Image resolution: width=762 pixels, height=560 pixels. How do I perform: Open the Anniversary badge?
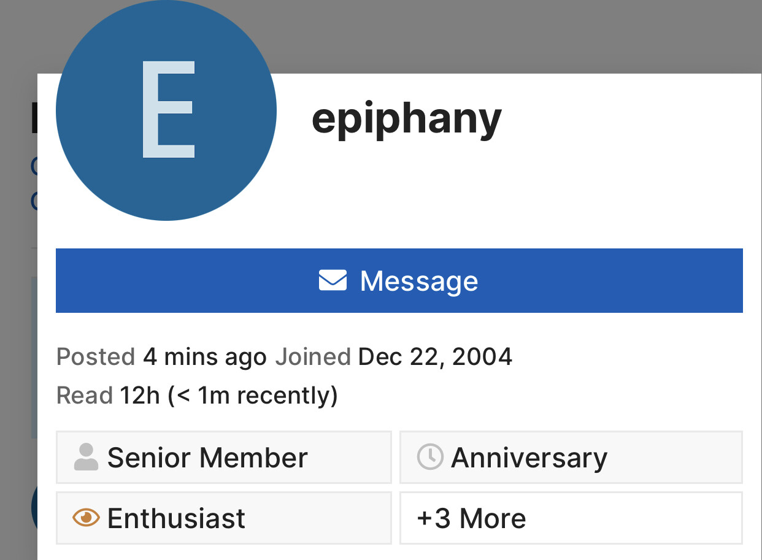click(571, 458)
